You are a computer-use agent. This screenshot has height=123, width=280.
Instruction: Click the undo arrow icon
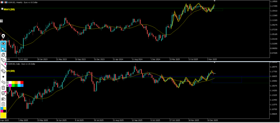point(3,82)
